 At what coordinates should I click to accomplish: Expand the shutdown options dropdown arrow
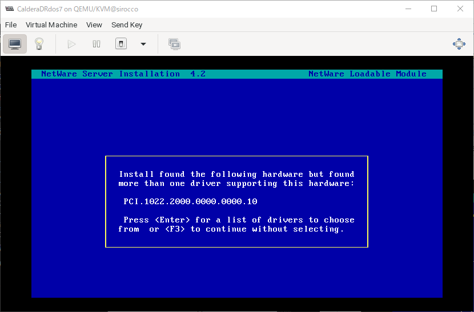[143, 44]
